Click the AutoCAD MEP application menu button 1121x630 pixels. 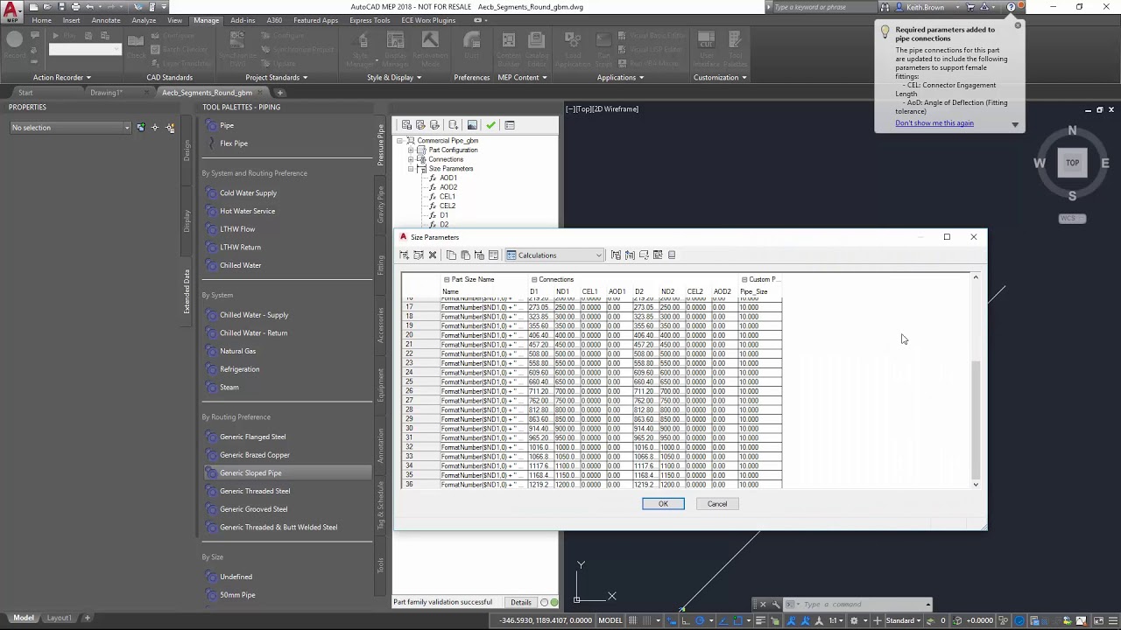pos(12,12)
